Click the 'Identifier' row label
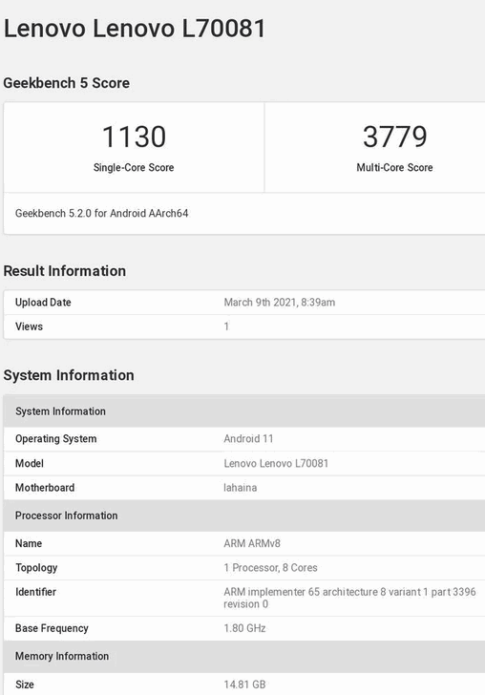The image size is (485, 695). [x=35, y=592]
